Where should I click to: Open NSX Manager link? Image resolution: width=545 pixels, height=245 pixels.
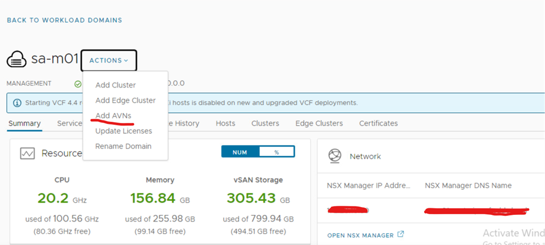(x=361, y=236)
